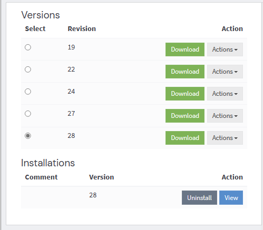Click Download button for revision 24
This screenshot has width=263, height=230.
(185, 94)
